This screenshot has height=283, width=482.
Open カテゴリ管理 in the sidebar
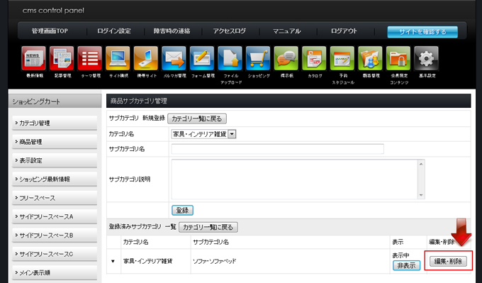pos(55,123)
